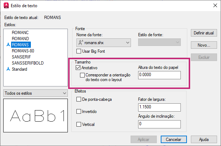Close the Estilo de texto dialog
The image size is (221, 146).
point(212,6)
